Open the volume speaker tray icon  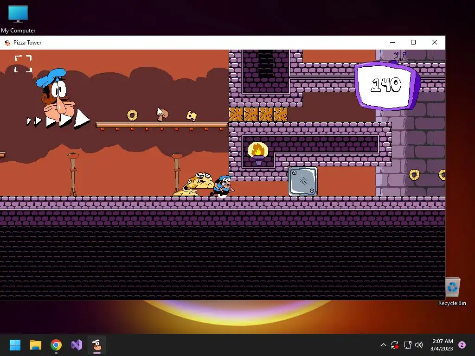[x=419, y=345]
